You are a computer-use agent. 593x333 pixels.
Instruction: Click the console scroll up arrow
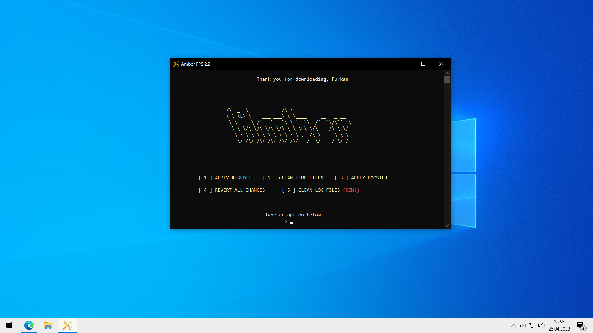[x=447, y=73]
